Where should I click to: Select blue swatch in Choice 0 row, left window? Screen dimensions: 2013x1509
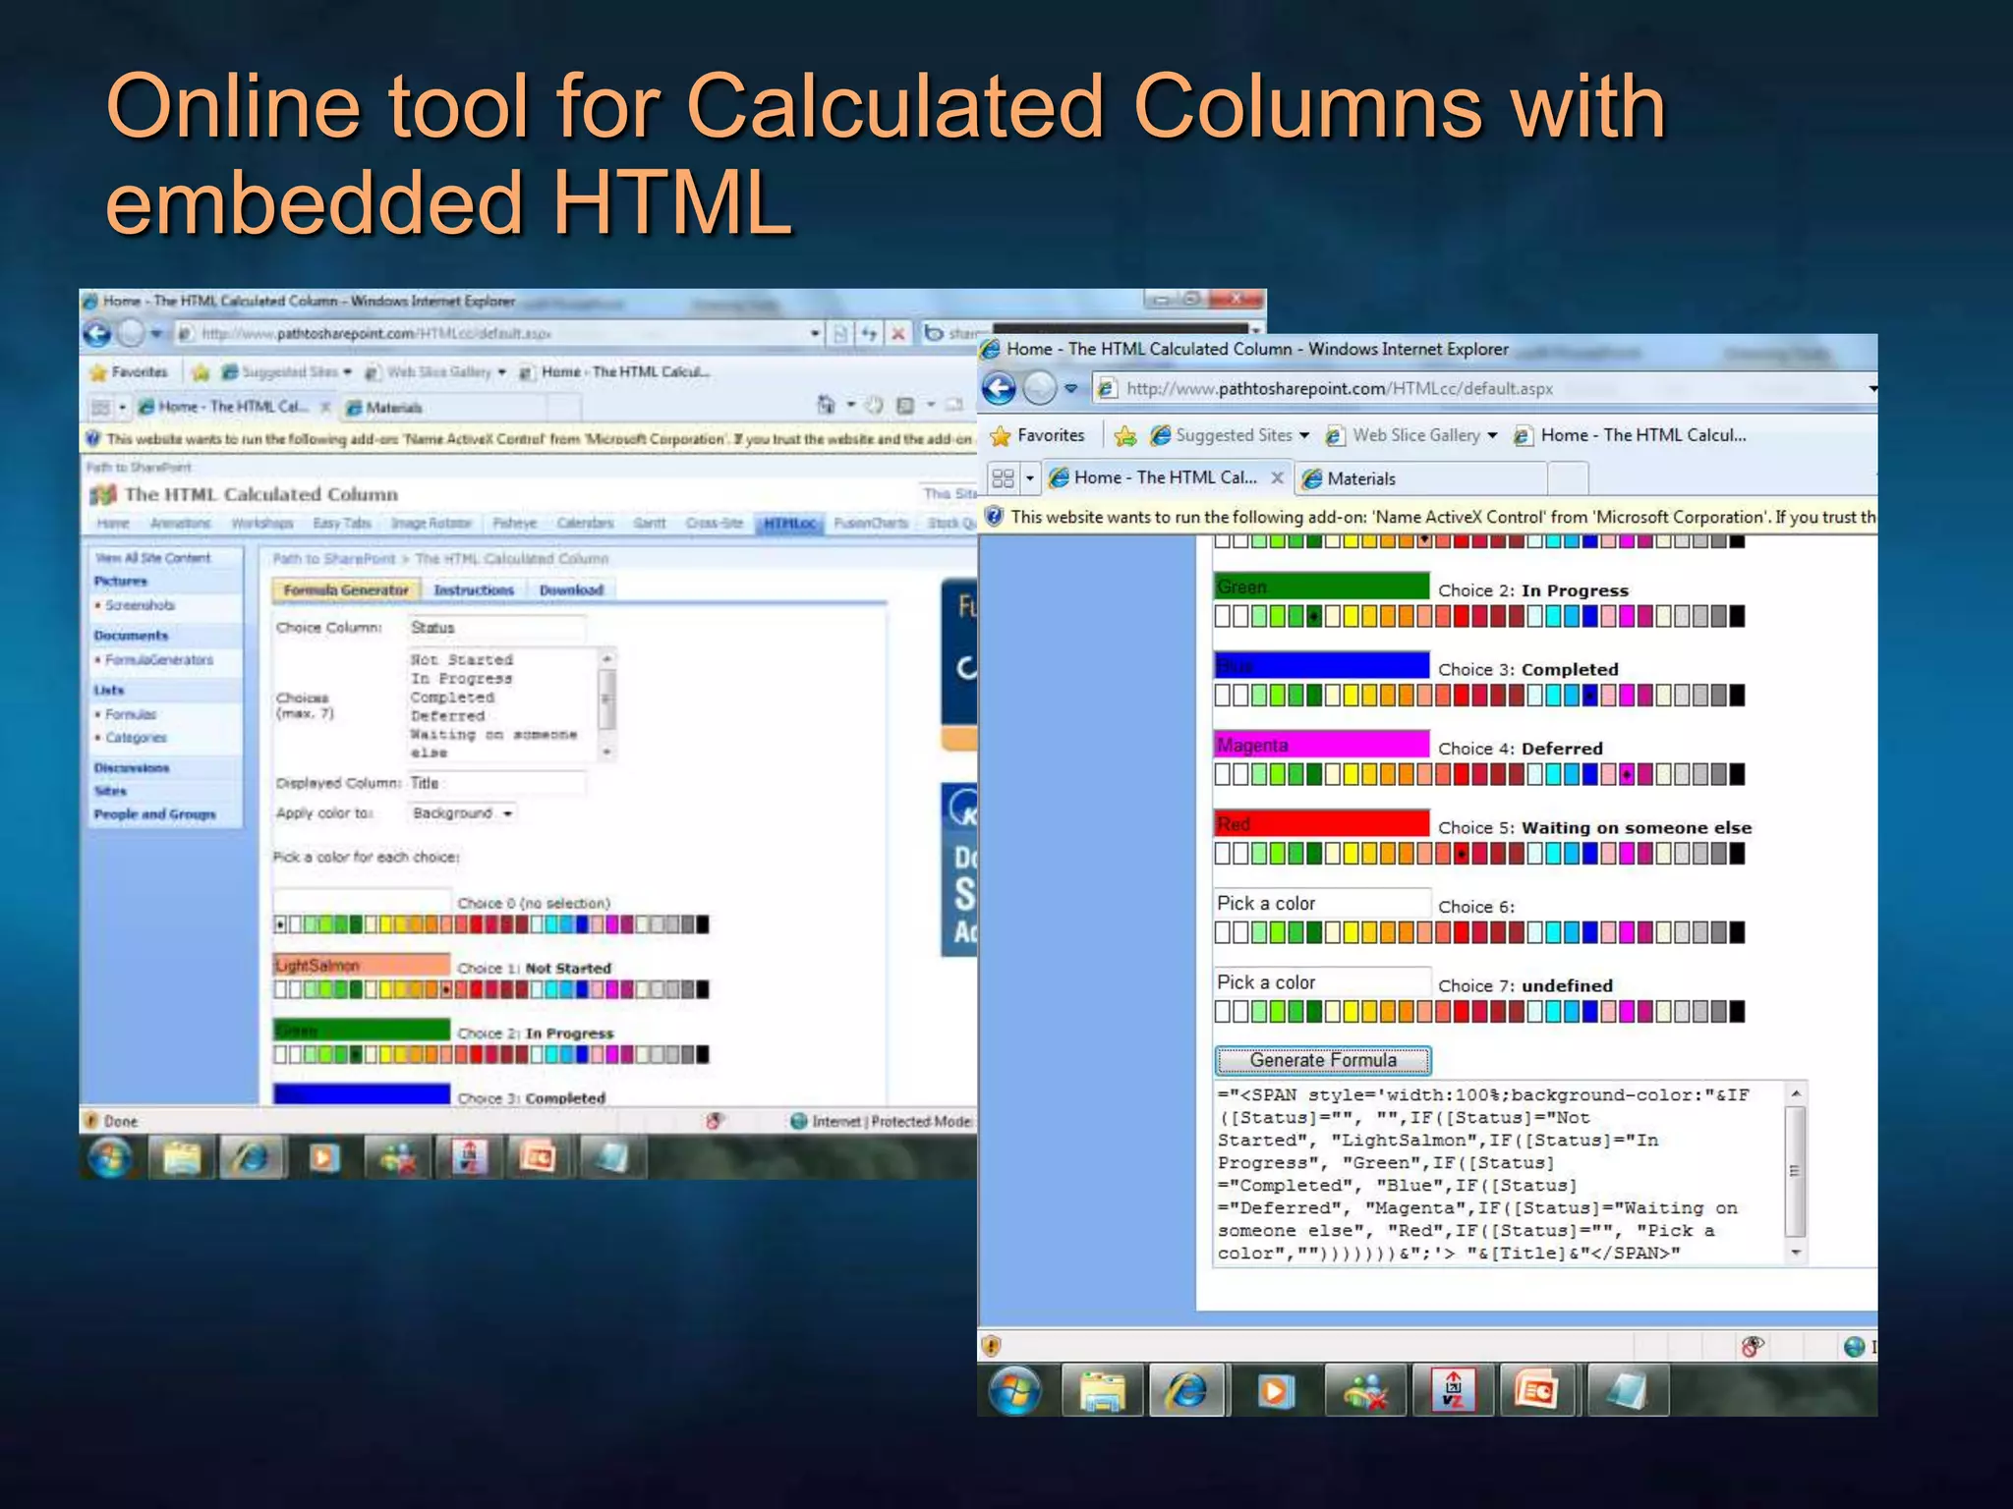(x=583, y=924)
